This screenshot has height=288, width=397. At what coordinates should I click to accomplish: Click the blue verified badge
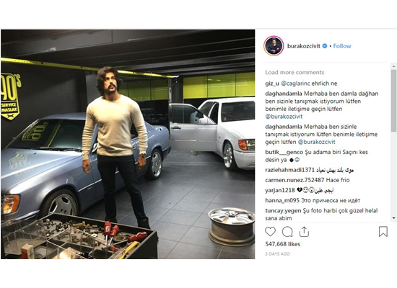coord(325,46)
